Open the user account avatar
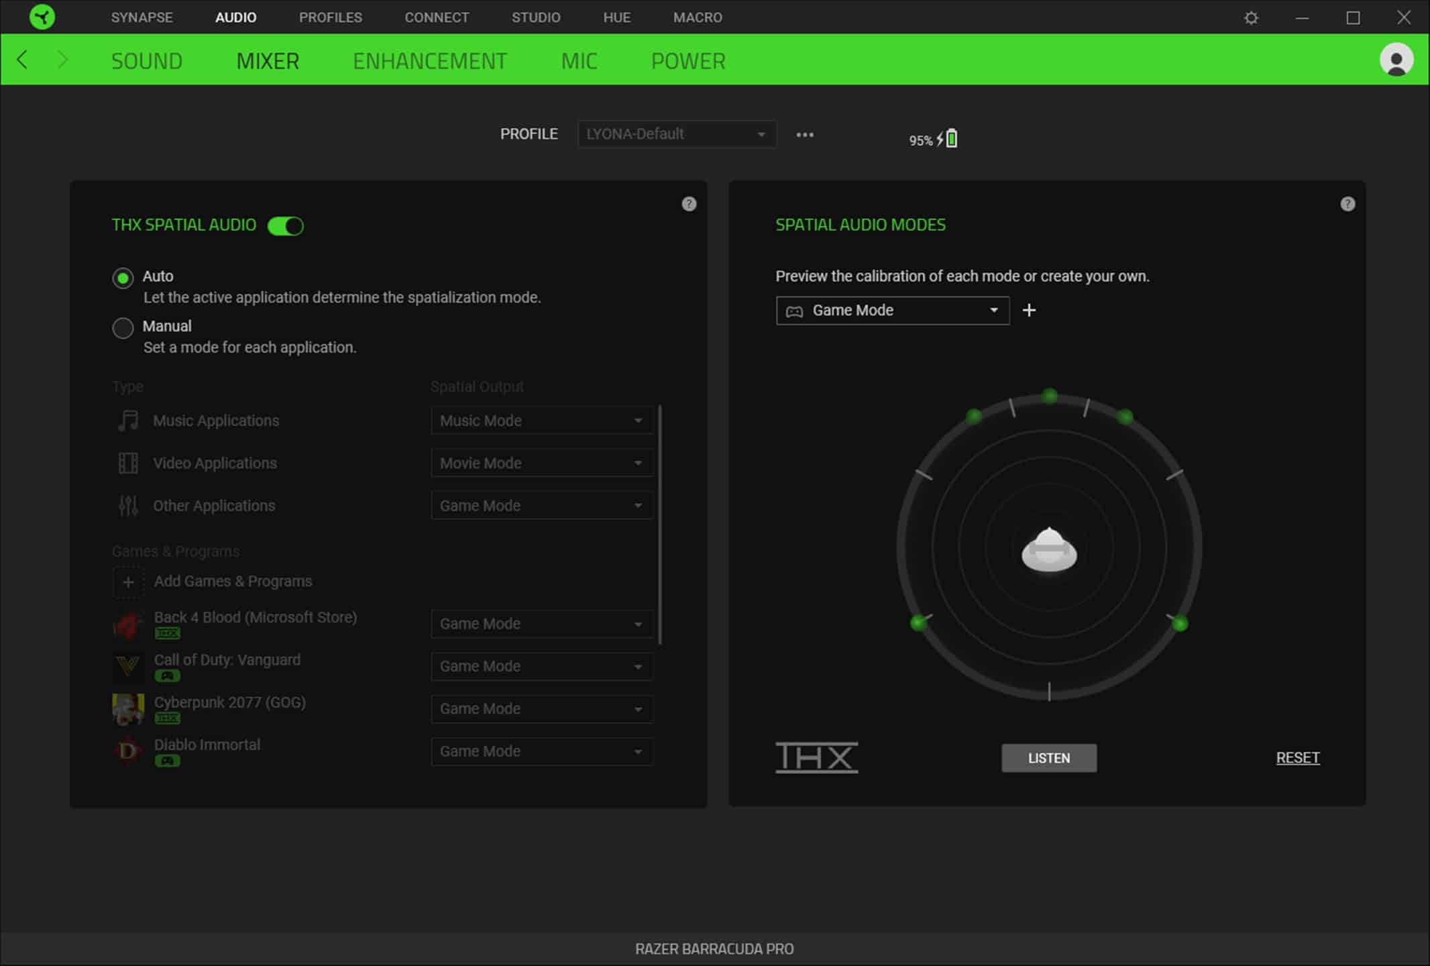 click(x=1396, y=60)
